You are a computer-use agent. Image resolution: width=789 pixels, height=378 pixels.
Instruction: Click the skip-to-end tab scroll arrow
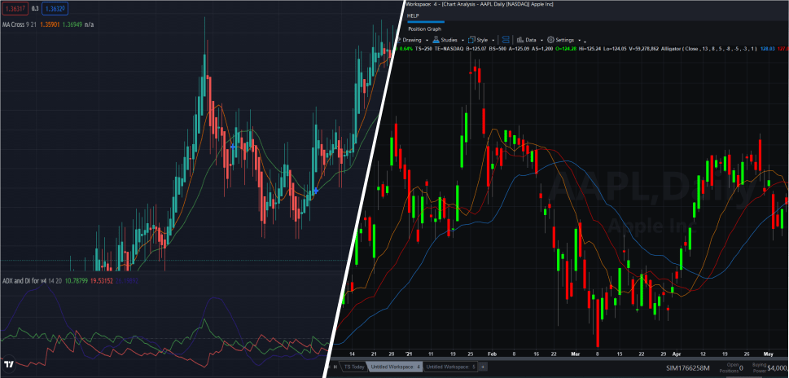coord(335,367)
